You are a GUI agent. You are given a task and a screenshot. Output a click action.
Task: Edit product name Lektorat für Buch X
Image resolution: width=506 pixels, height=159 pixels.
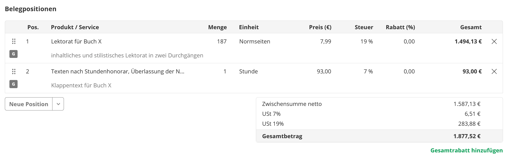click(76, 41)
